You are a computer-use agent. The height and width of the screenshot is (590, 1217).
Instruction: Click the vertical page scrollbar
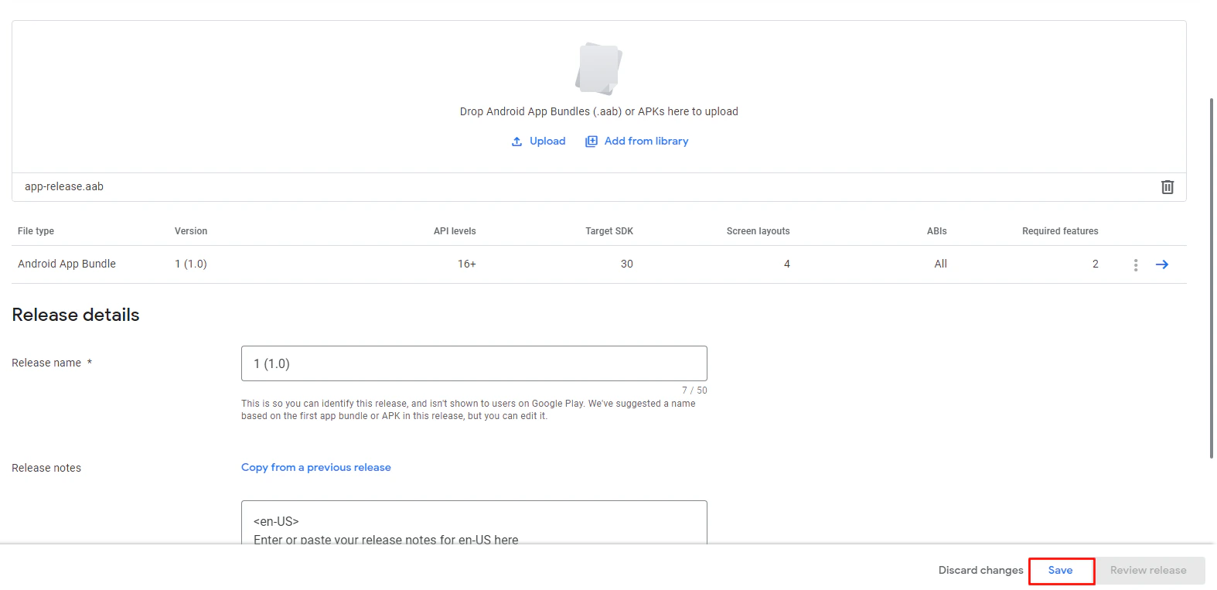click(1212, 278)
